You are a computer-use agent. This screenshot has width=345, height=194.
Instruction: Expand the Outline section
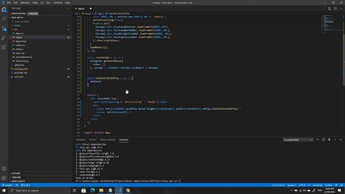click(x=16, y=174)
